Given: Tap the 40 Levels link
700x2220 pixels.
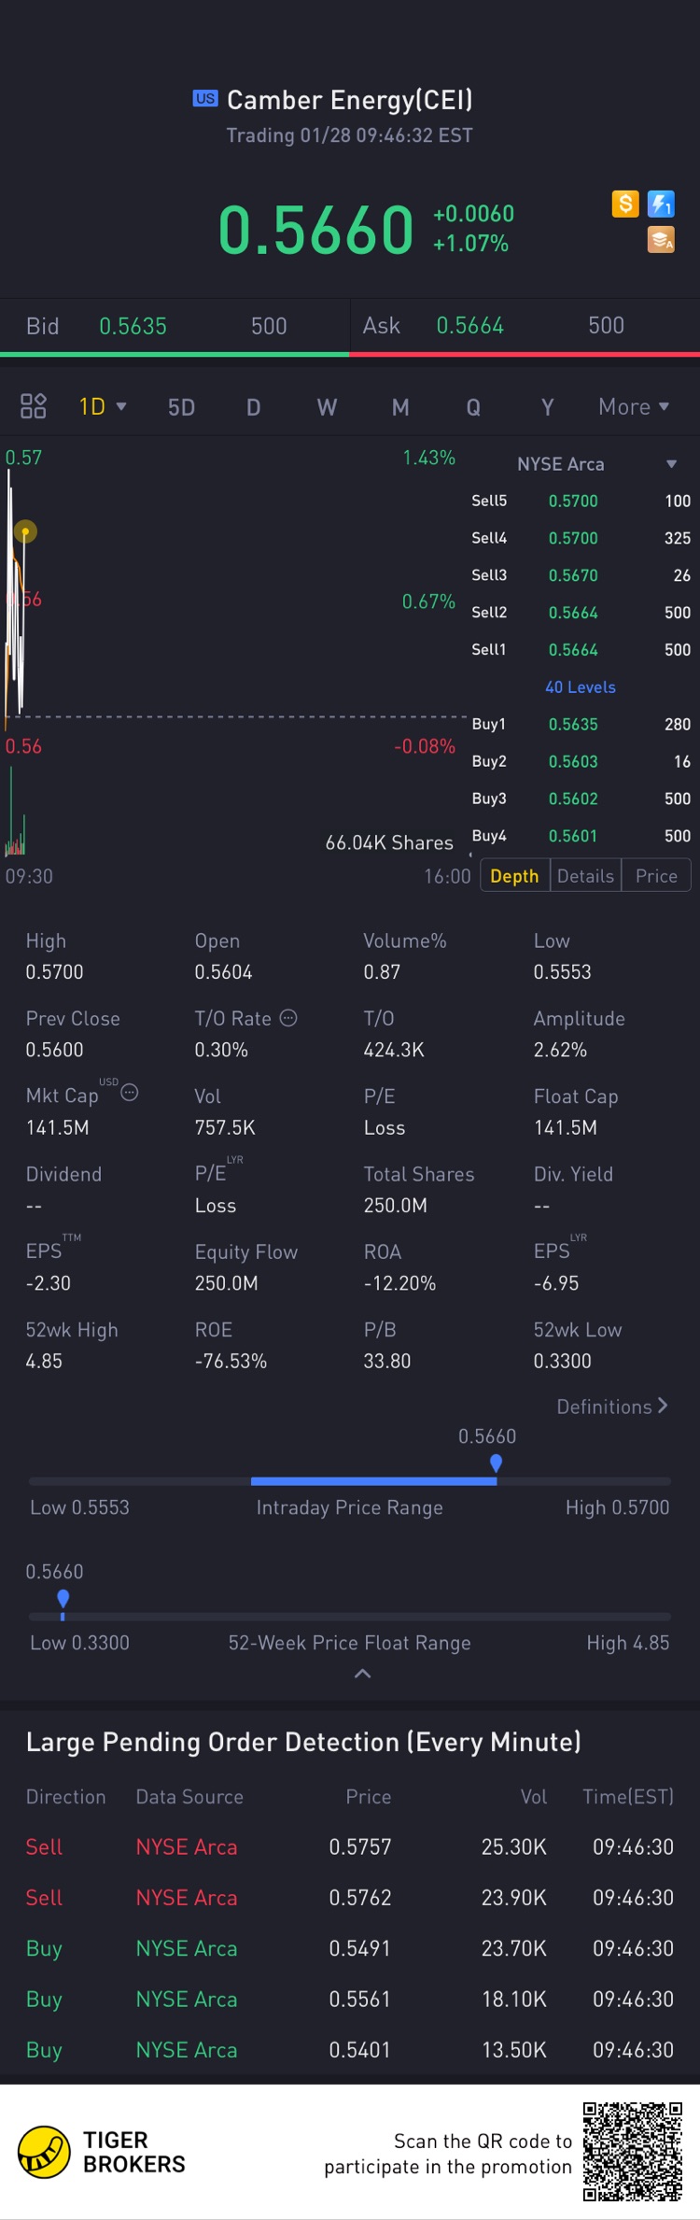Looking at the screenshot, I should pyautogui.click(x=580, y=687).
